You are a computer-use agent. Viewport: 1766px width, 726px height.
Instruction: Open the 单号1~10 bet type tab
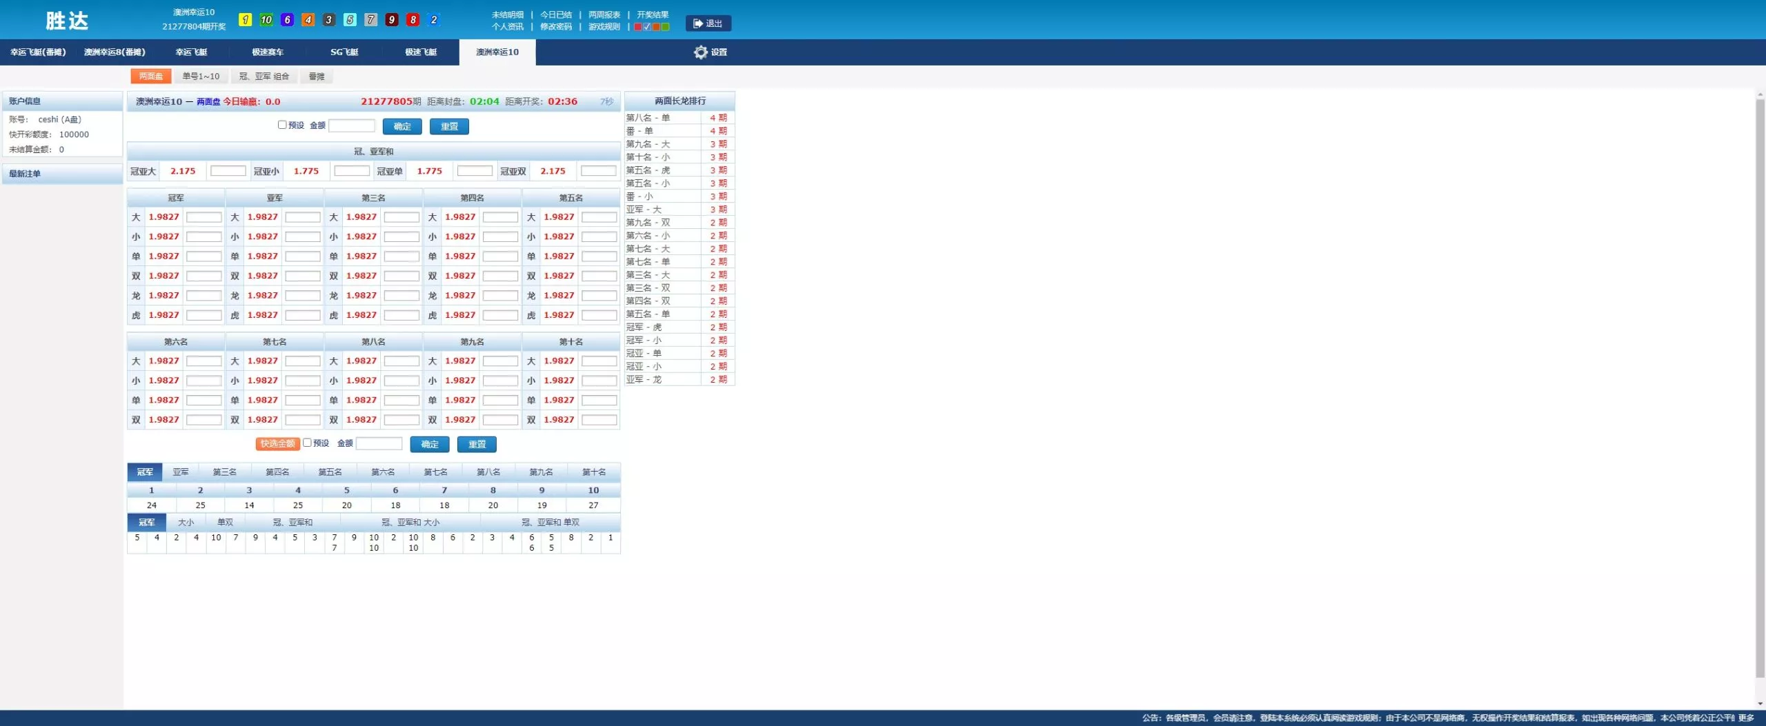point(201,77)
